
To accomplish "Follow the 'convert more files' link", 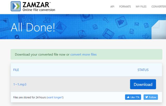I will [84, 54].
